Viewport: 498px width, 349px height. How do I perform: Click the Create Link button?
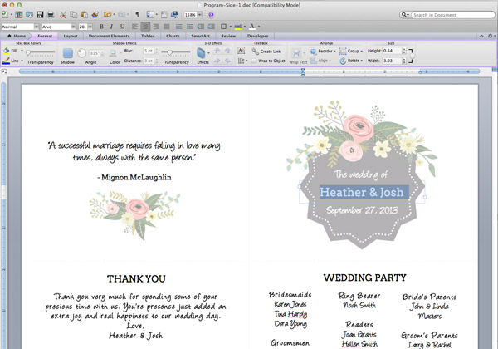[x=266, y=52]
